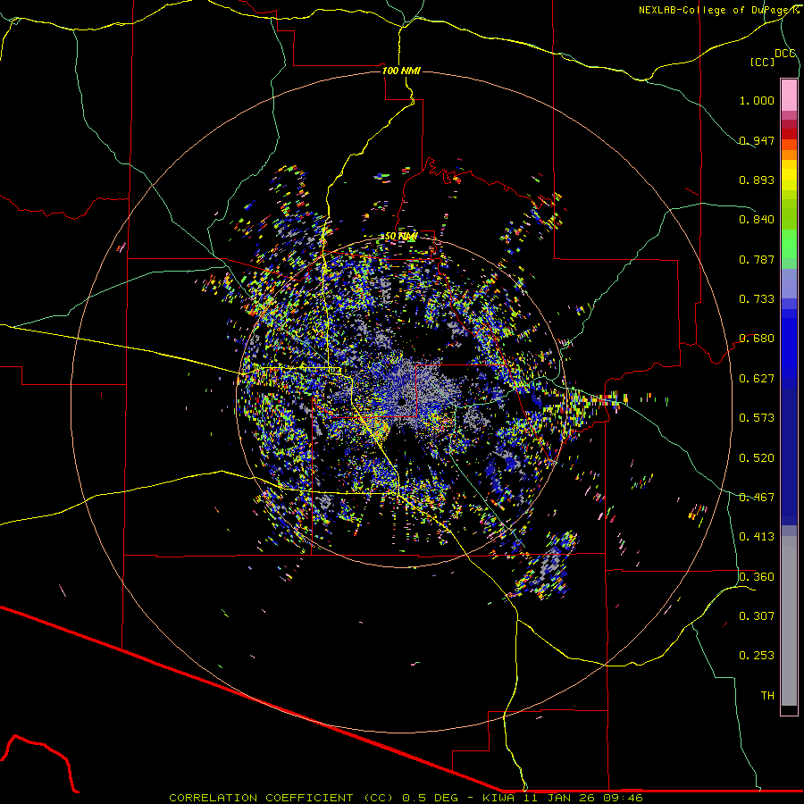Click the 0.680 legend value
The image size is (804, 804).
coord(757,339)
